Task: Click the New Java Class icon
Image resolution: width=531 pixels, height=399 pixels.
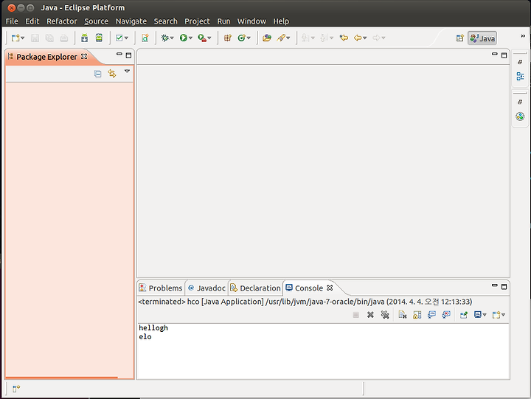Action: pyautogui.click(x=241, y=38)
